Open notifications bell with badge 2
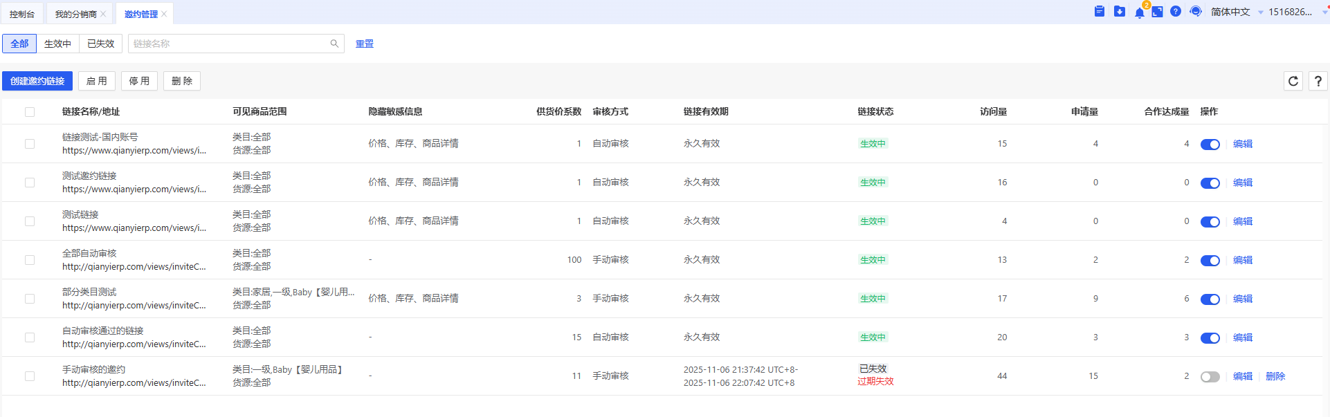 pyautogui.click(x=1140, y=12)
